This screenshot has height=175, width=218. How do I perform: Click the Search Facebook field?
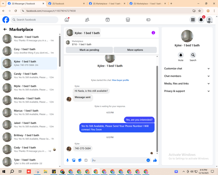(x=34, y=20)
